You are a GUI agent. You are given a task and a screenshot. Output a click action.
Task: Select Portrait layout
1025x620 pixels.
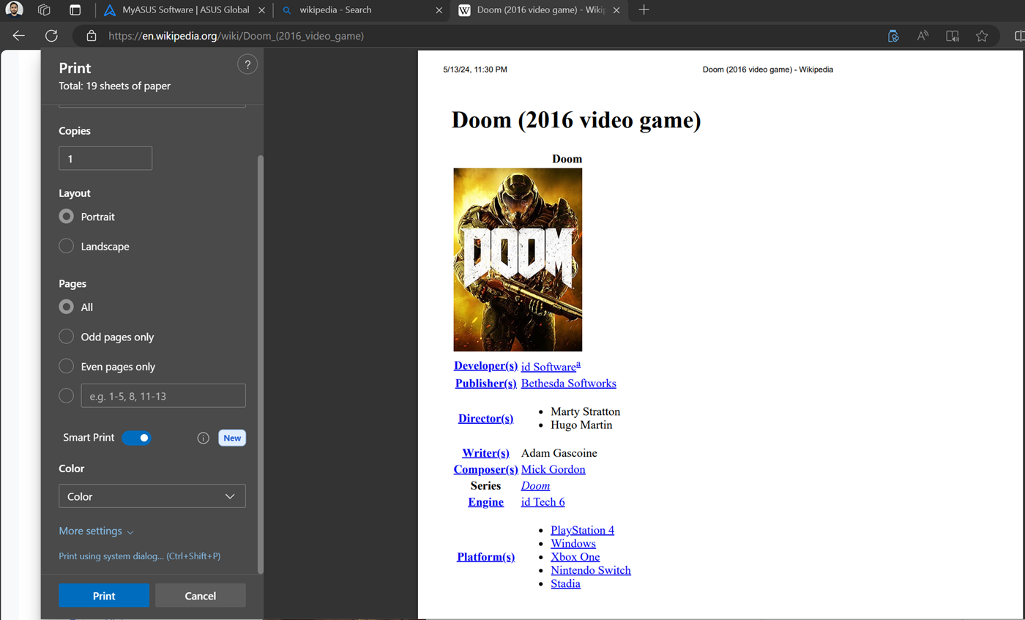[66, 217]
